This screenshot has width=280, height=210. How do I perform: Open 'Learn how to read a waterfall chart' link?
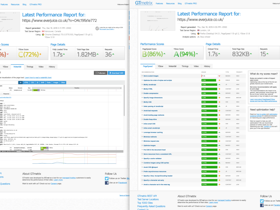(38, 78)
